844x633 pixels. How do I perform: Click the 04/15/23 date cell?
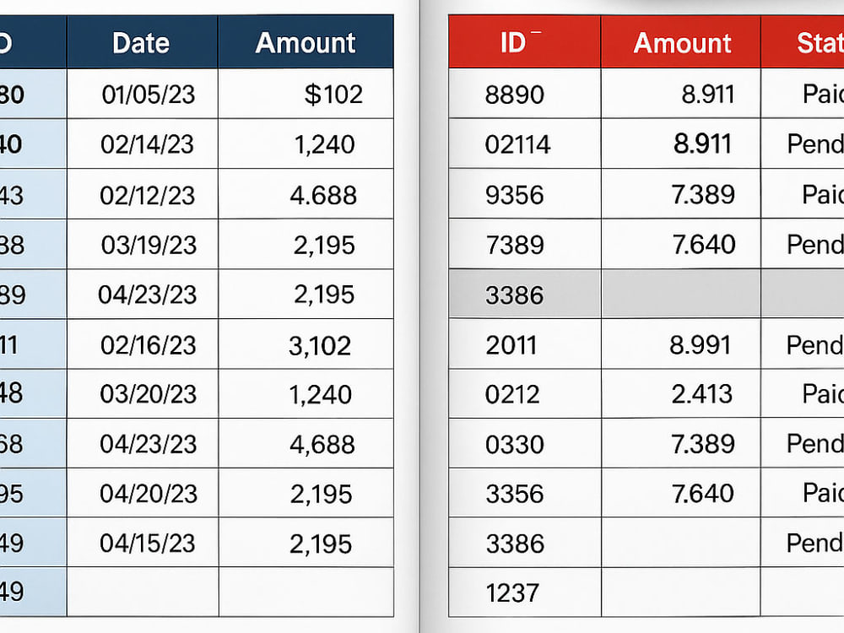142,543
